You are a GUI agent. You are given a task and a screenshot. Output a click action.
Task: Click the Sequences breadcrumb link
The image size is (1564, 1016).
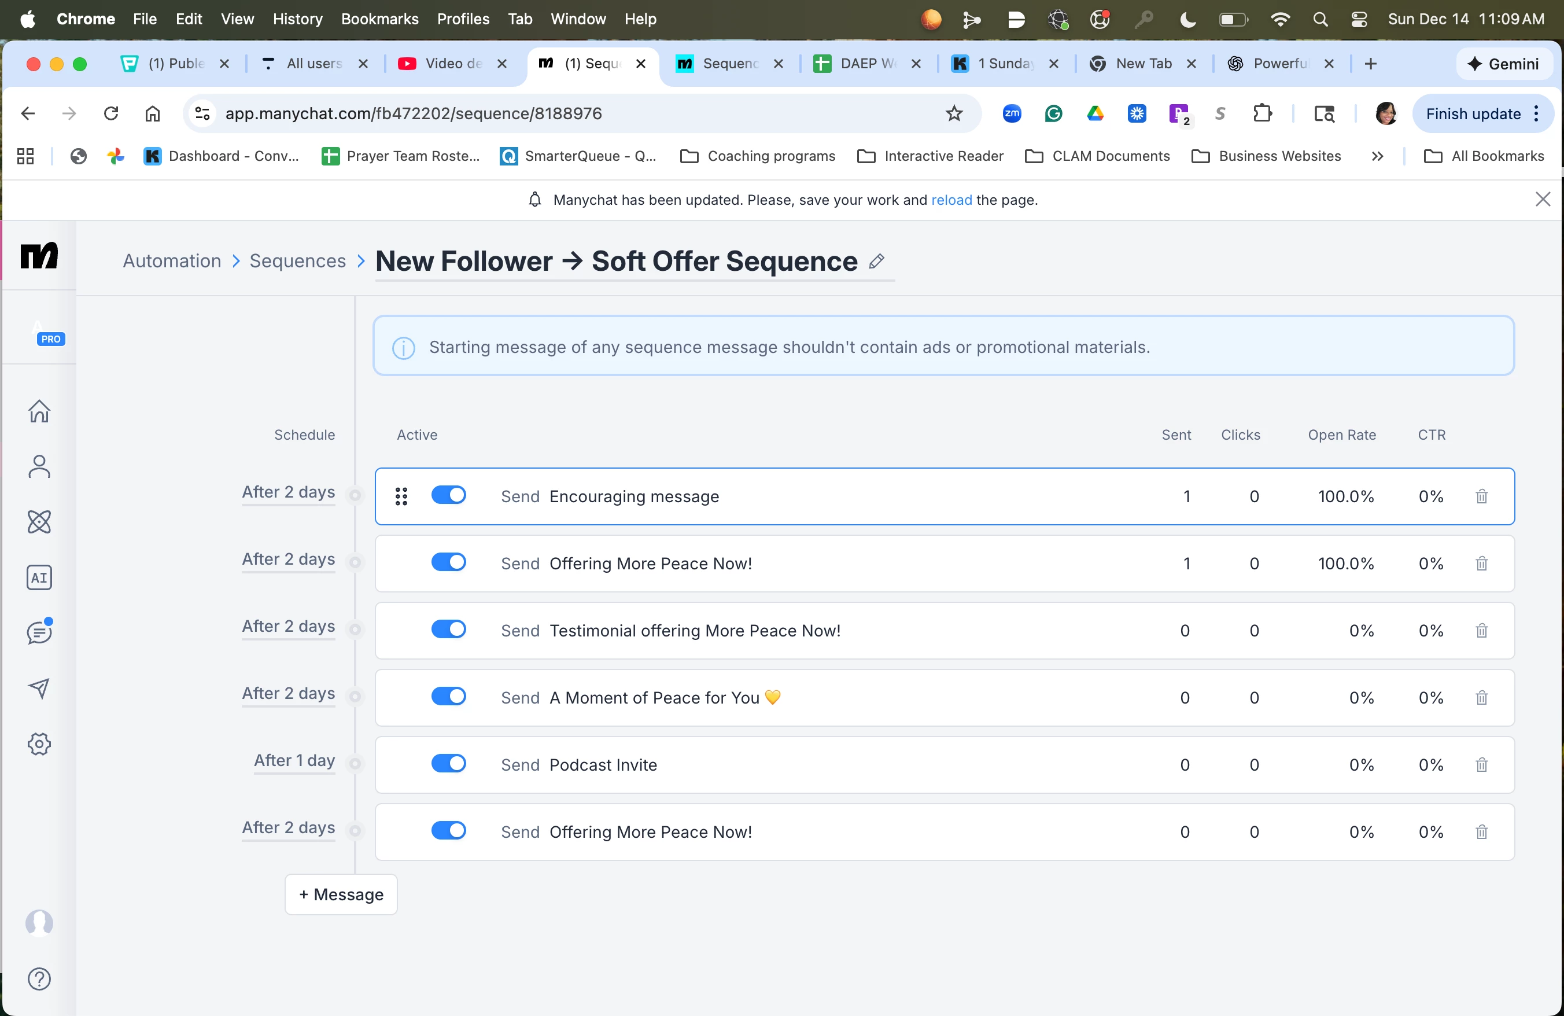pos(297,261)
